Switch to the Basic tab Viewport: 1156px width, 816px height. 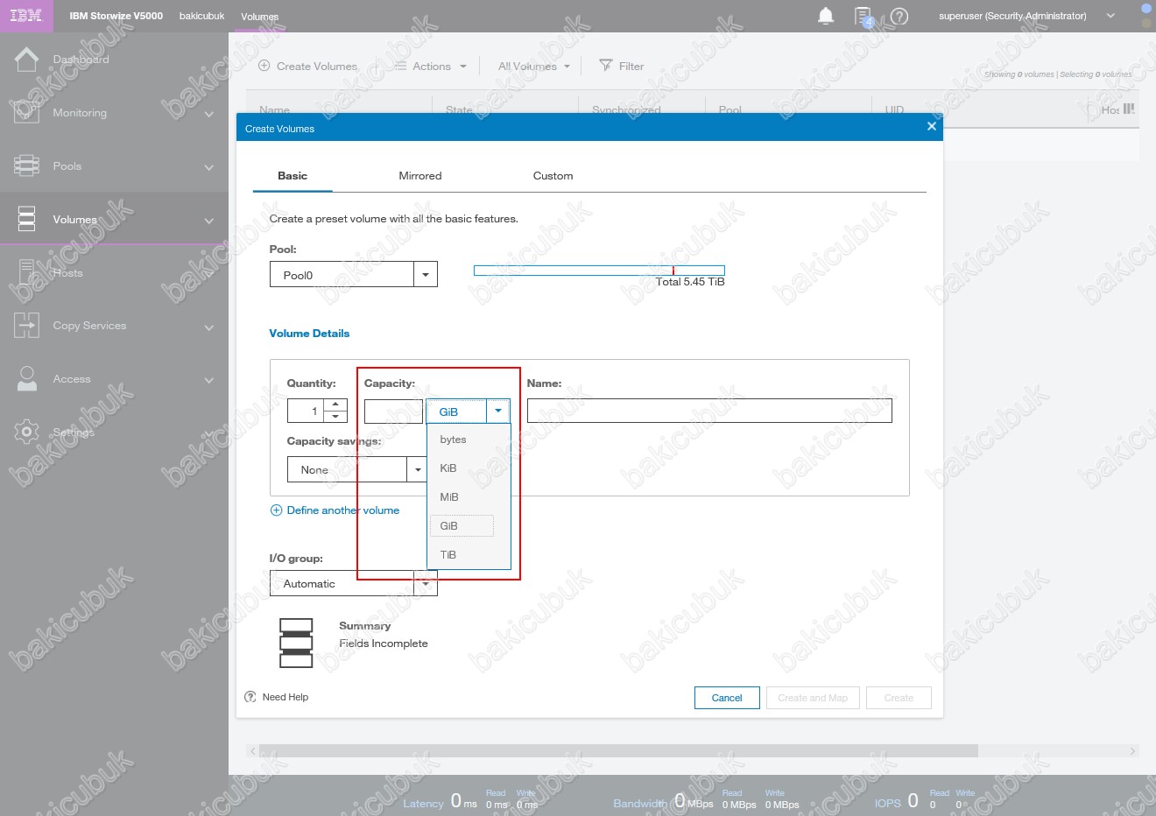[293, 176]
